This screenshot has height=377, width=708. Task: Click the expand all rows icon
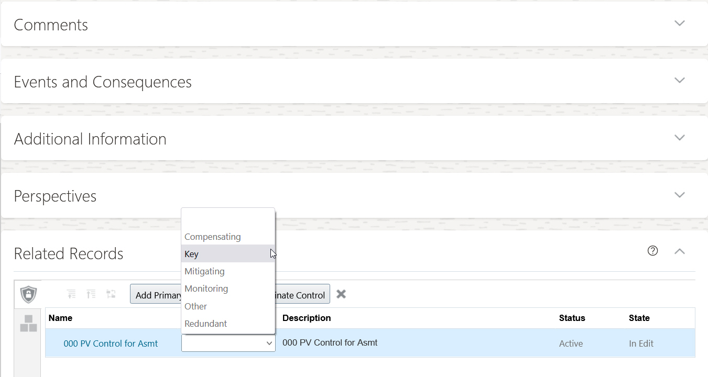coord(91,294)
